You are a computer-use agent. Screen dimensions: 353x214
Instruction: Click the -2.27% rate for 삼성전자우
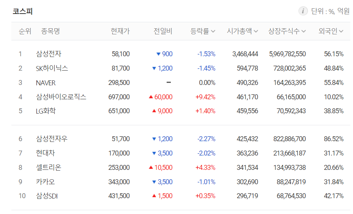click(206, 139)
